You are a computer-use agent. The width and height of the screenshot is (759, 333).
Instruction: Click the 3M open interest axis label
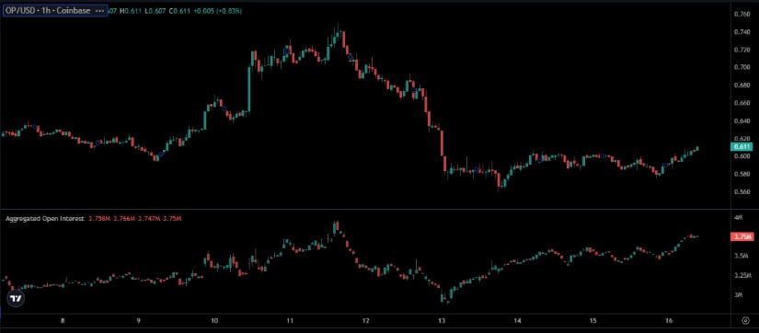point(739,294)
